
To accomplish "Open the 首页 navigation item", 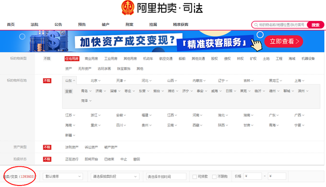I will [11, 24].
